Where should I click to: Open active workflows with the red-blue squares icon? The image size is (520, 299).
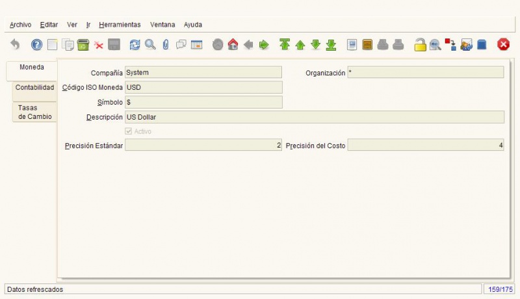pyautogui.click(x=450, y=44)
